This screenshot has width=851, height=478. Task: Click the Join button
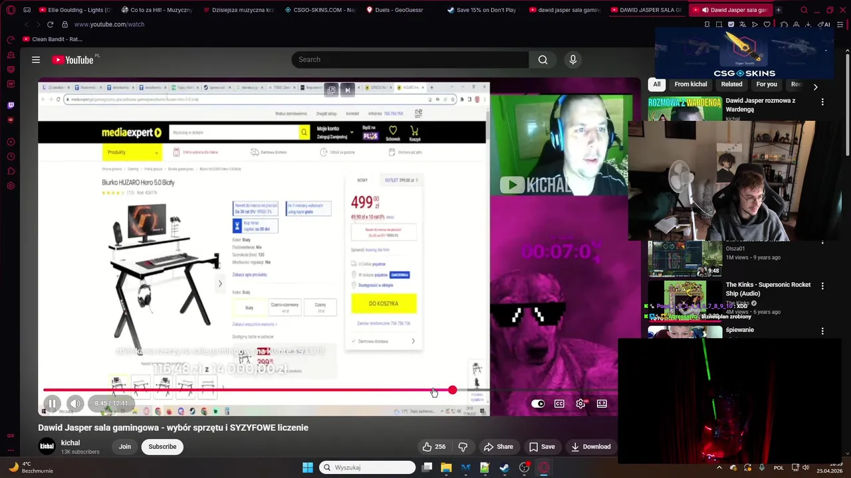(125, 447)
